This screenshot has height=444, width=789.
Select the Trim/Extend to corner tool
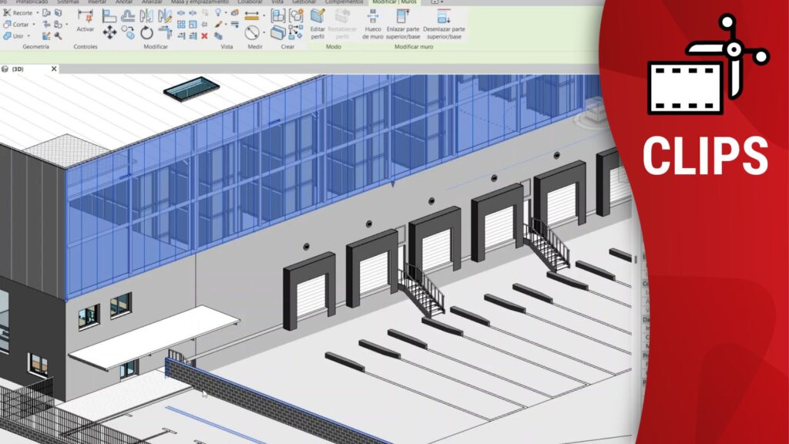point(164,32)
